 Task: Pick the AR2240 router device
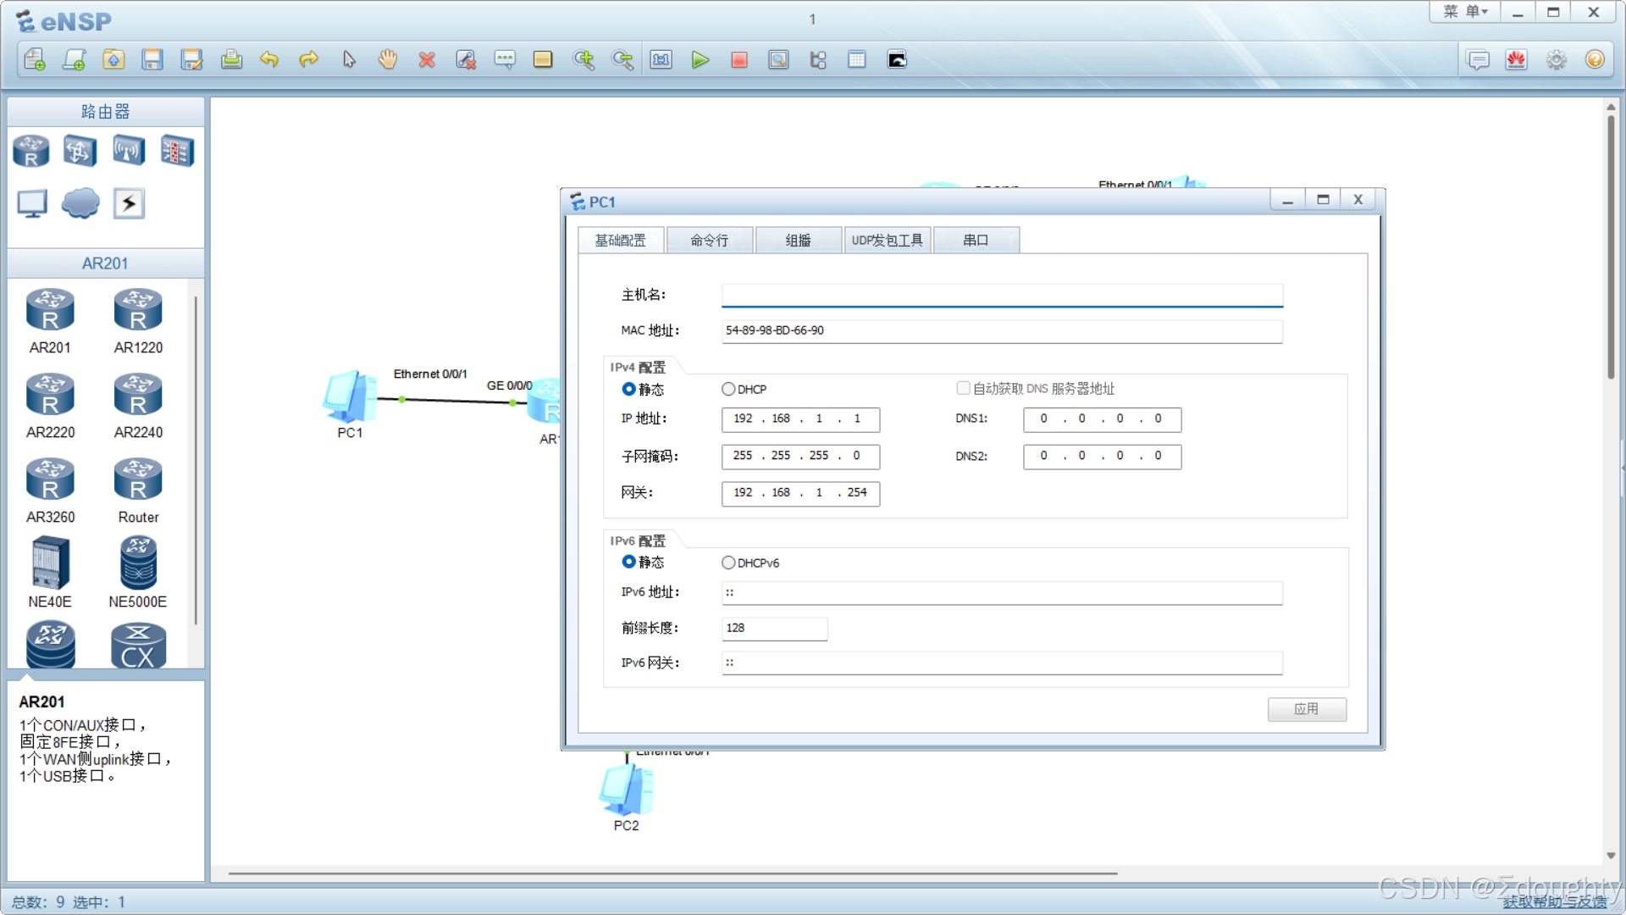click(138, 406)
